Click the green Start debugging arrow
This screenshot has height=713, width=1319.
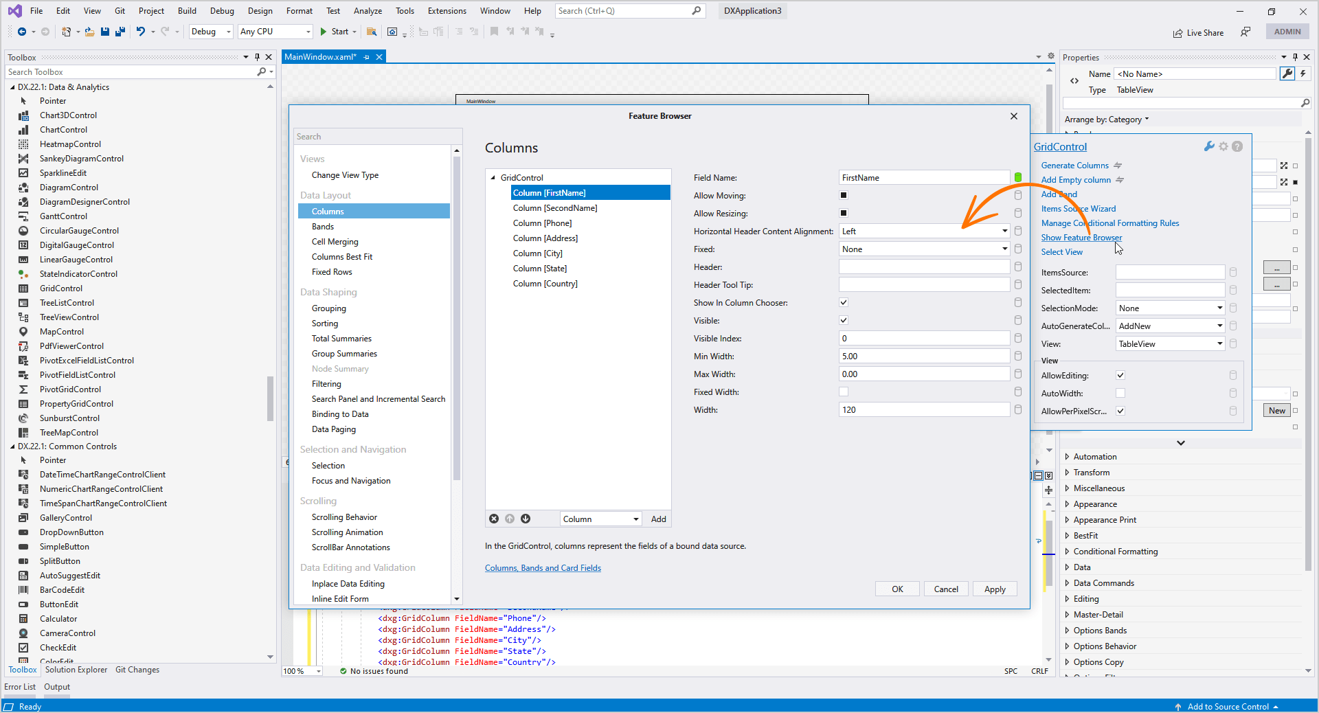(x=323, y=32)
